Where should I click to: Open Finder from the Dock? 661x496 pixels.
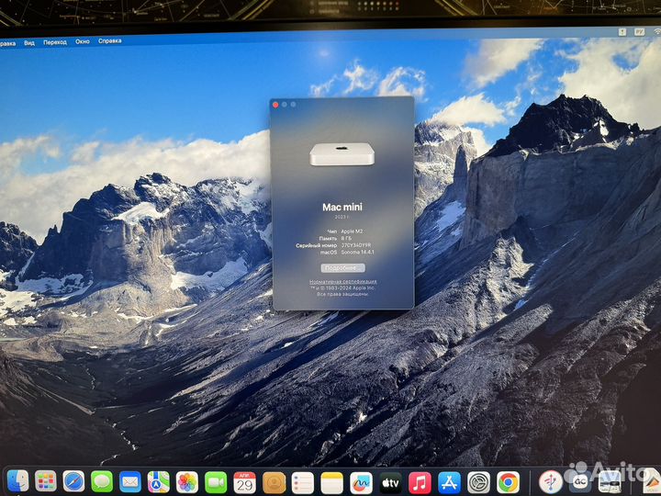[17, 481]
